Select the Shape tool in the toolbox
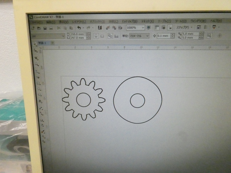 36,51
